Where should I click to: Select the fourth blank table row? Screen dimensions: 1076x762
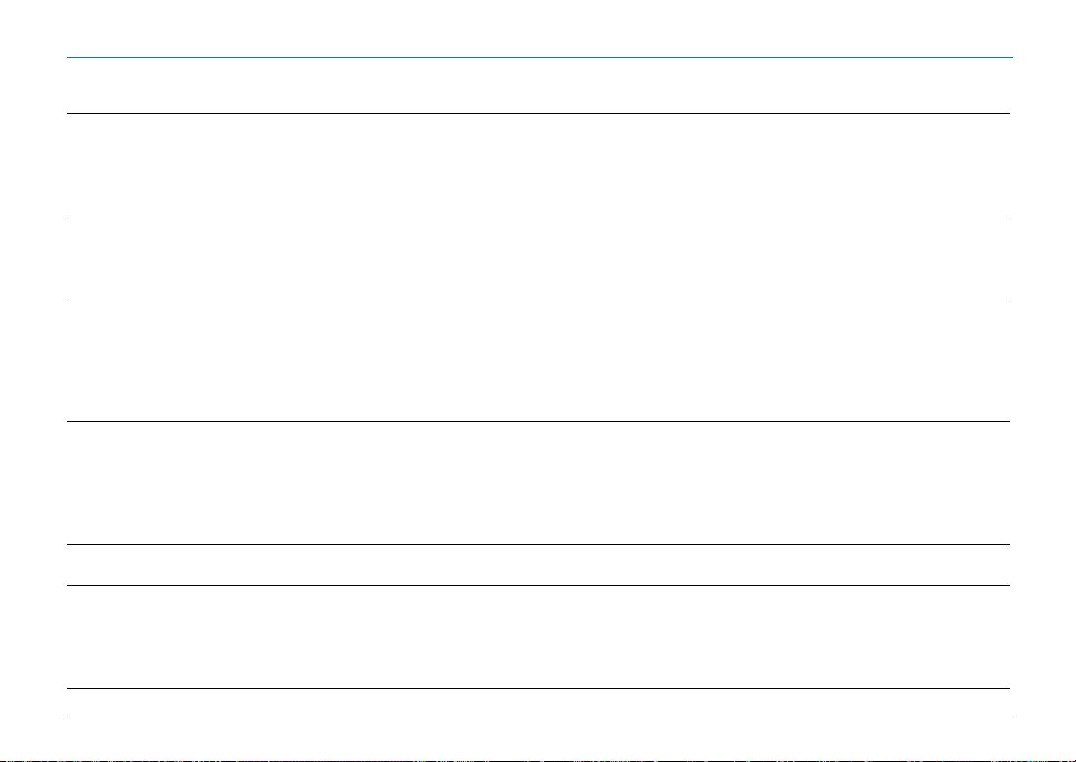(538, 482)
